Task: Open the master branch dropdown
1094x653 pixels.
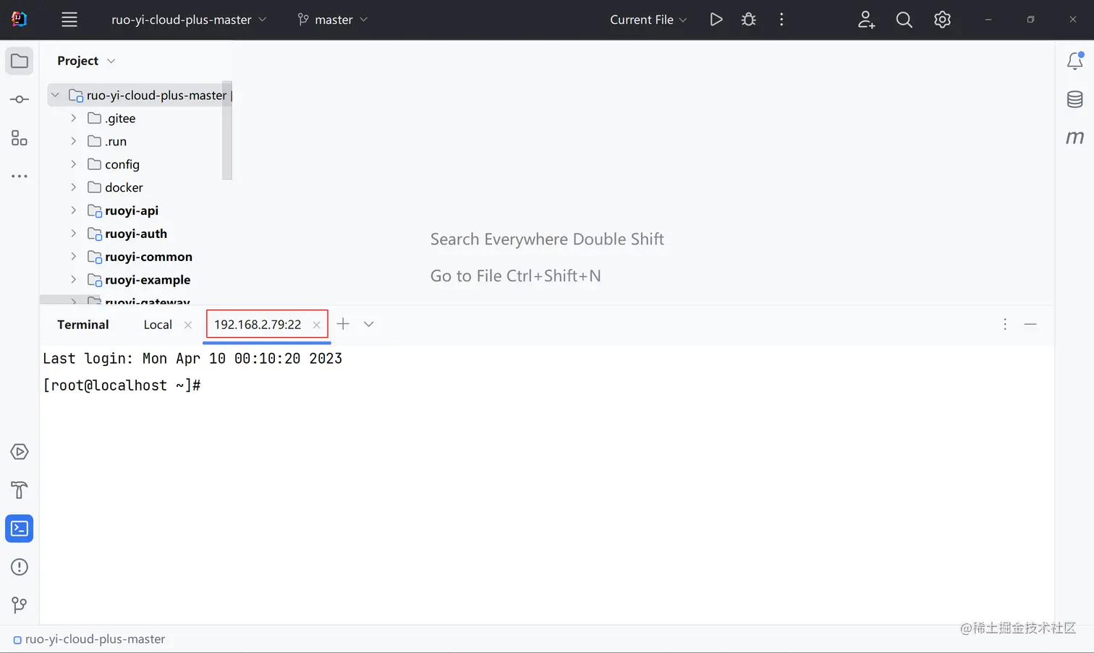Action: coord(333,20)
